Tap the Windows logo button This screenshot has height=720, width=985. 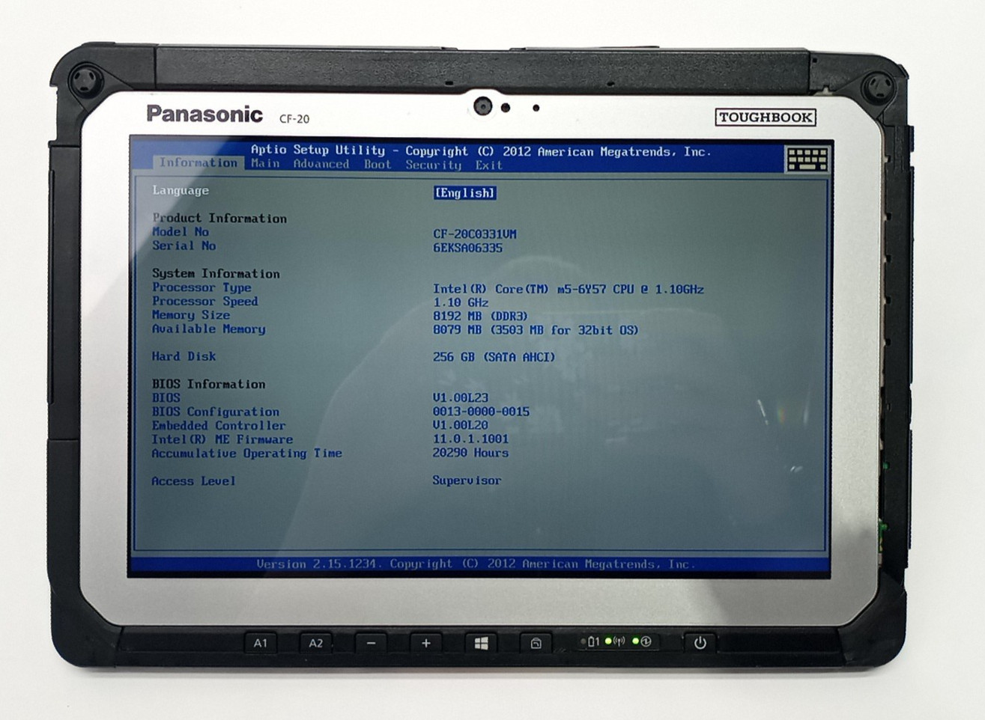481,643
